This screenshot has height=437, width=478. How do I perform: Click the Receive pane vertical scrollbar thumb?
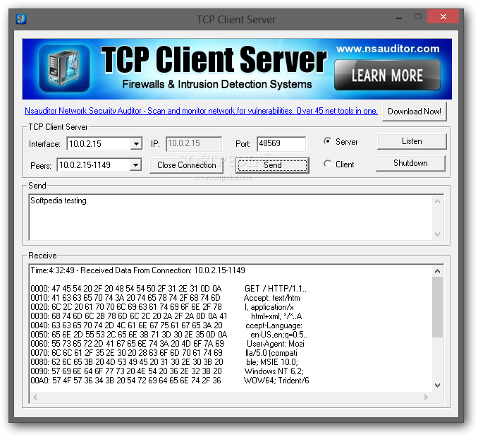click(x=437, y=307)
